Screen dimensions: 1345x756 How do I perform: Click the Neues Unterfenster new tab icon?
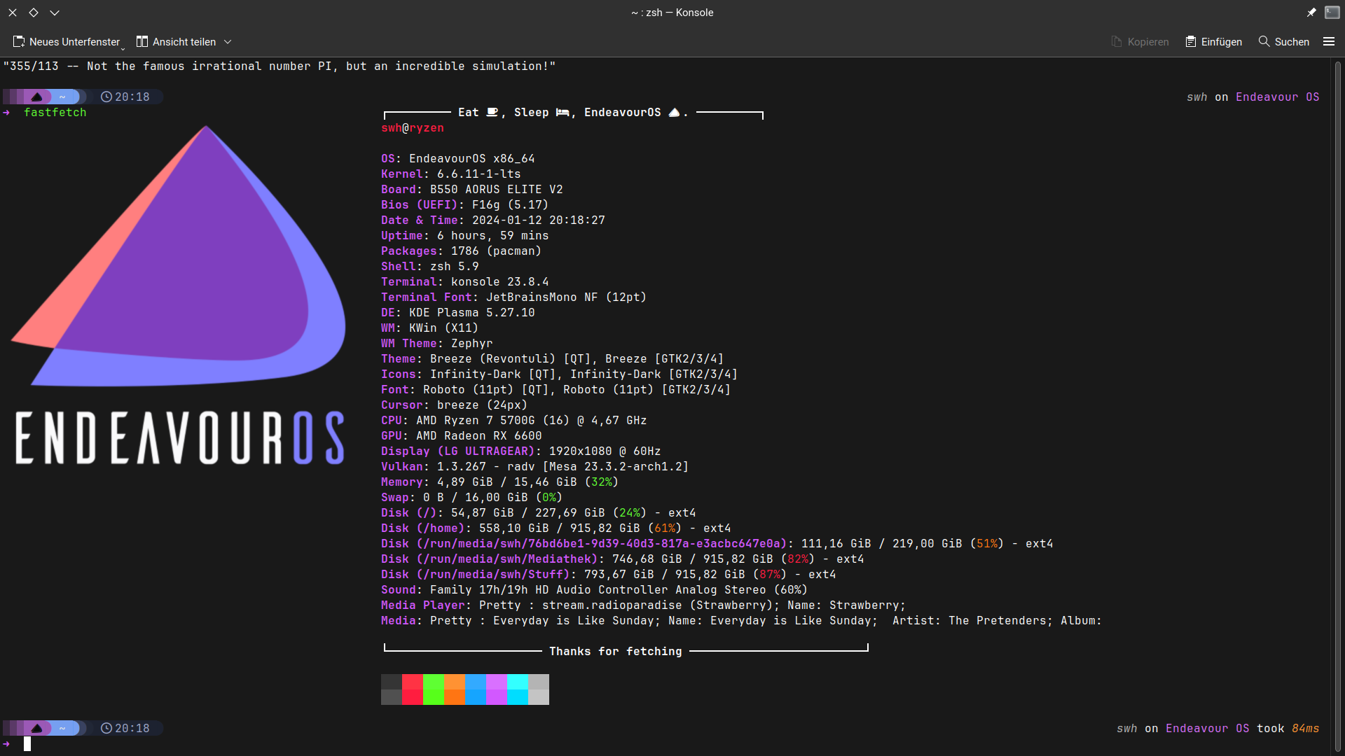(x=19, y=42)
